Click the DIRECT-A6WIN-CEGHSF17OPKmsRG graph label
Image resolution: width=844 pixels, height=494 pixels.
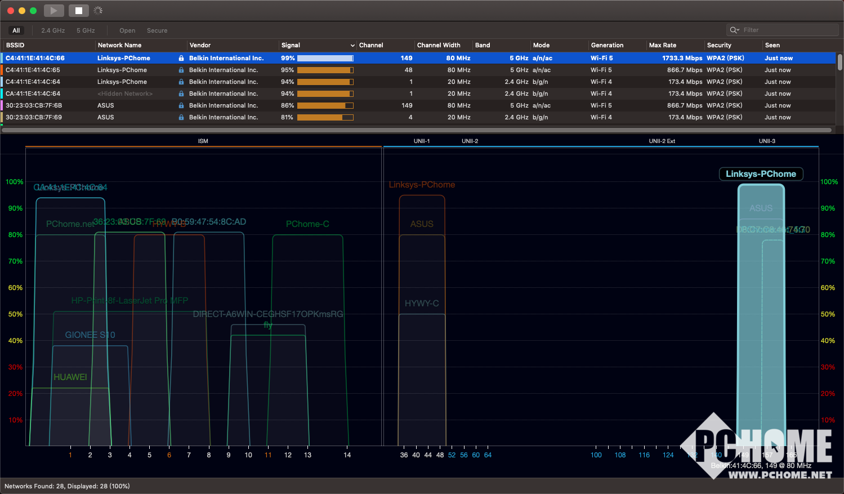coord(268,314)
